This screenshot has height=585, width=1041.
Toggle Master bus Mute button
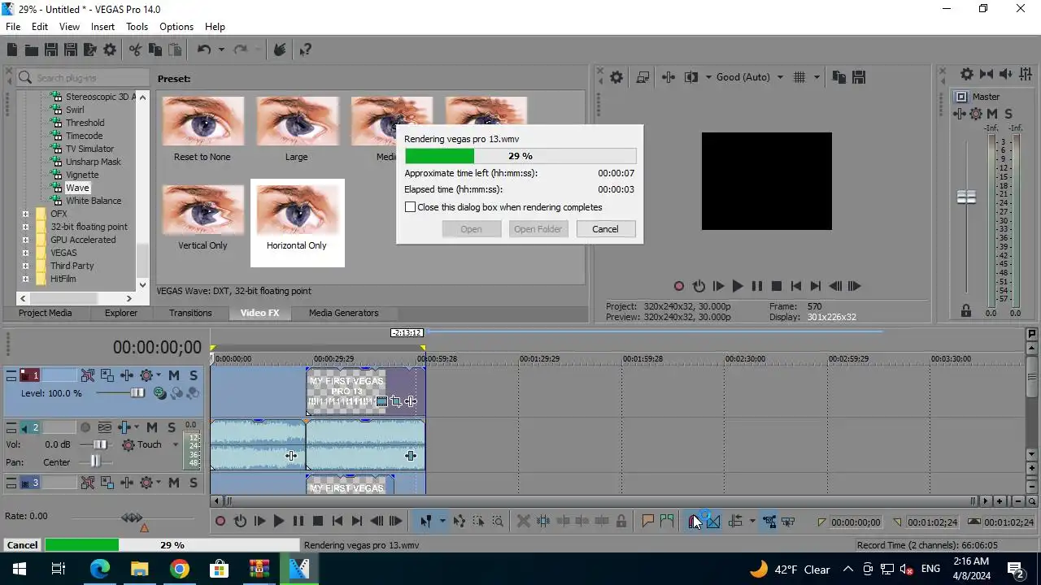tap(992, 114)
